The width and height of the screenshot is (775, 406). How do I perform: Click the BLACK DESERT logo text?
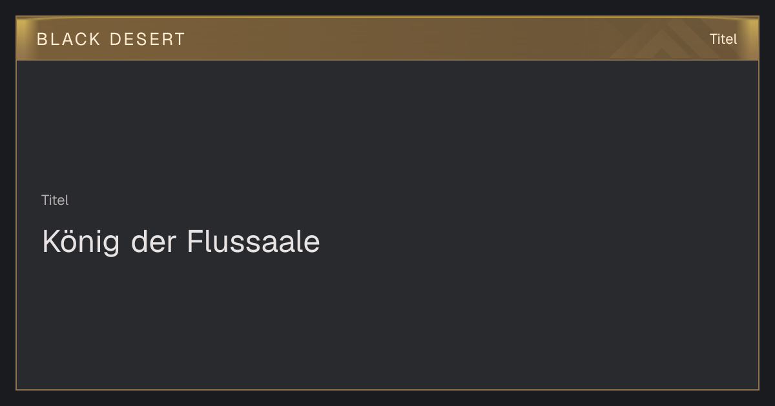coord(110,39)
